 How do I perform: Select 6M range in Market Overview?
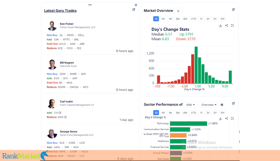point(185,19)
